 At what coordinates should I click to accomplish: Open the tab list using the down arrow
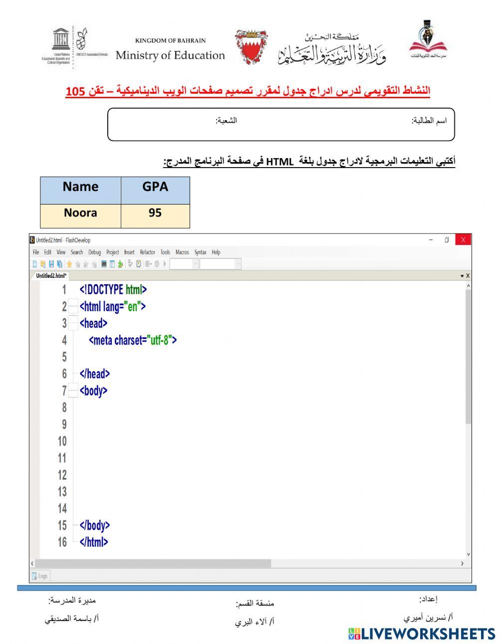tap(463, 275)
